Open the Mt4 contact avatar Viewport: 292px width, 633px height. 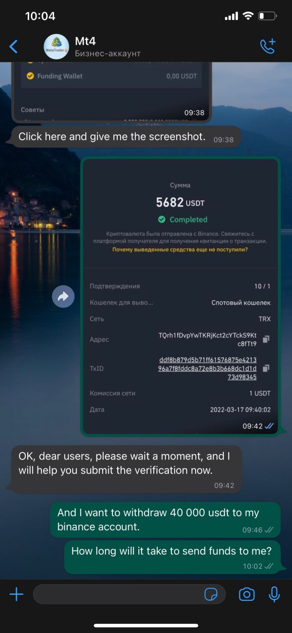pyautogui.click(x=56, y=46)
